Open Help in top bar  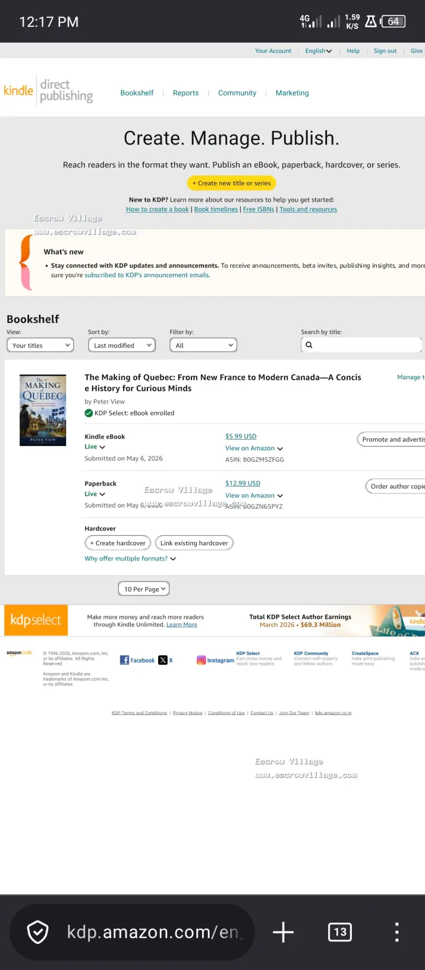353,51
